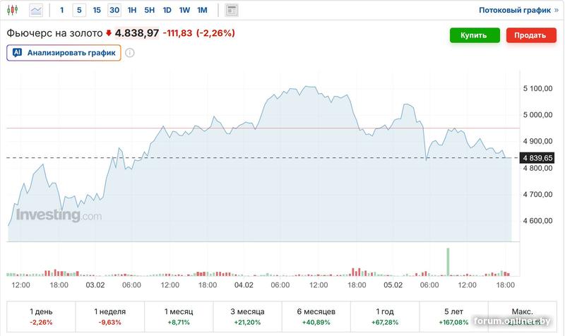Click the red down arrow next to price

click(109, 33)
